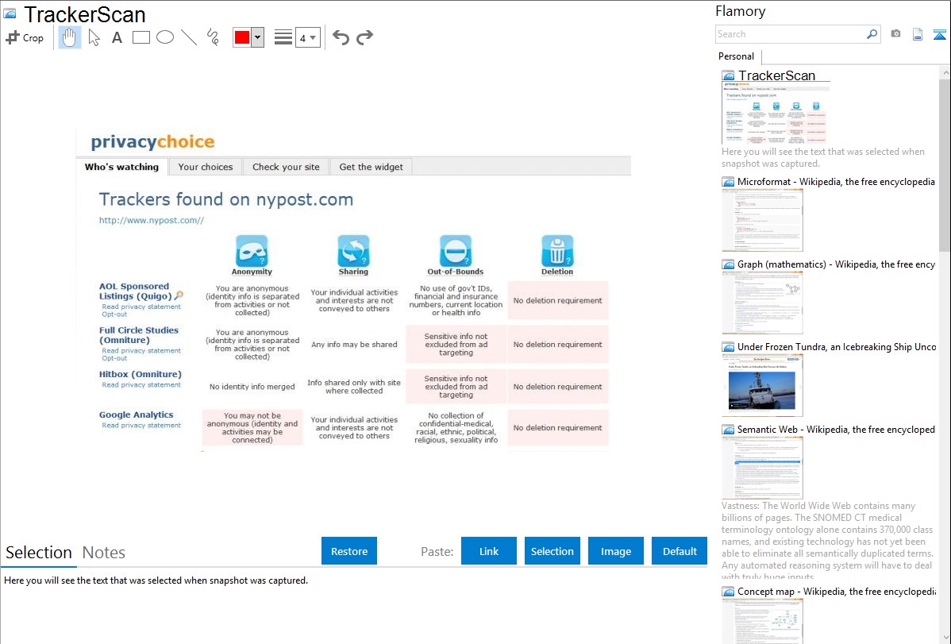The image size is (951, 644).
Task: Open the Your choices tab
Action: [206, 167]
